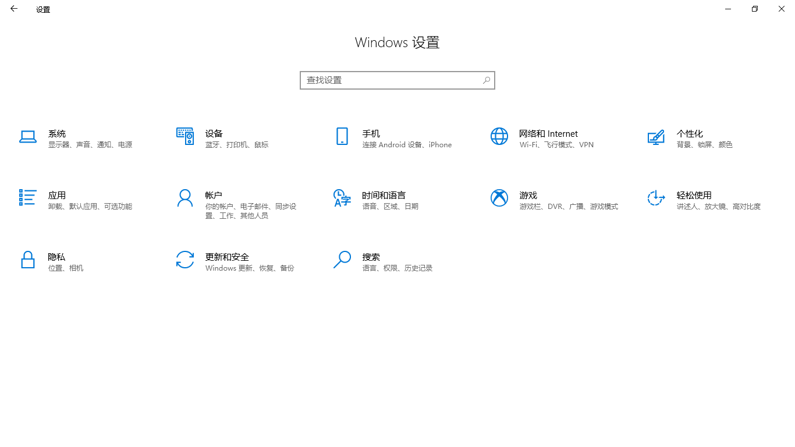Screen dimensions: 795x447
Task: Select the 网络和 Internet heading
Action: 549,134
